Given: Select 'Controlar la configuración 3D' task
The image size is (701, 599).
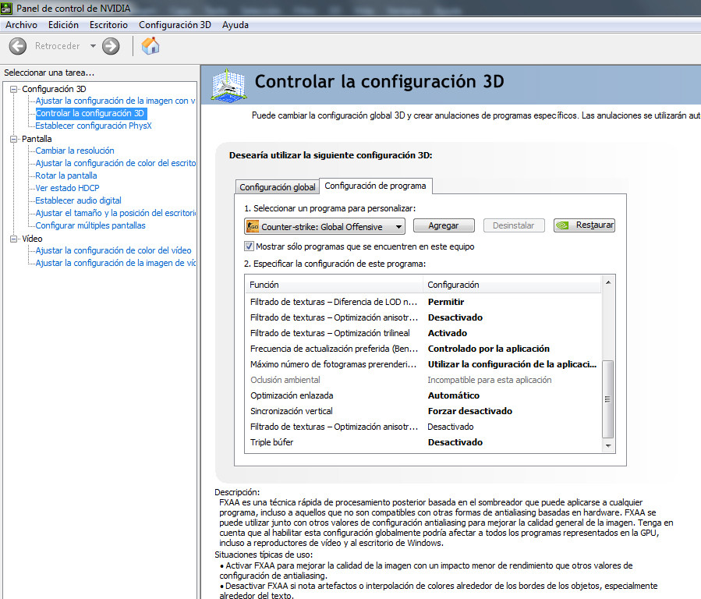Looking at the screenshot, I should tap(90, 114).
